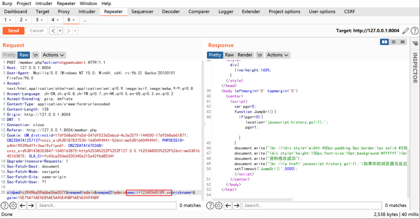Close Repeater tab 6
Screen dimensions: 420x219
[x=73, y=20]
